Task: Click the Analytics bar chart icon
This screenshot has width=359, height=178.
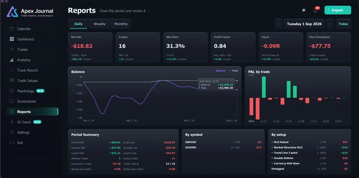Action: (12, 60)
